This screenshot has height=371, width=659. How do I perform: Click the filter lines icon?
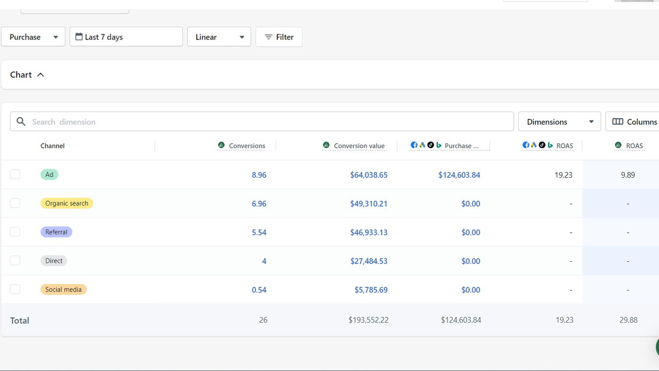click(x=268, y=37)
